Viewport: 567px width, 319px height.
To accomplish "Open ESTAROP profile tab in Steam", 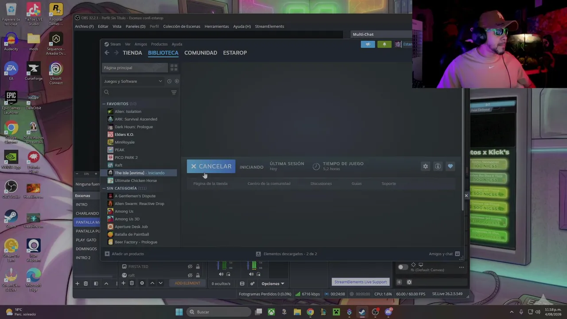I will tap(235, 53).
